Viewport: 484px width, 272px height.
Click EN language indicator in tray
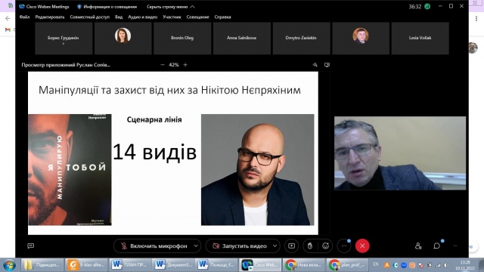[376, 264]
